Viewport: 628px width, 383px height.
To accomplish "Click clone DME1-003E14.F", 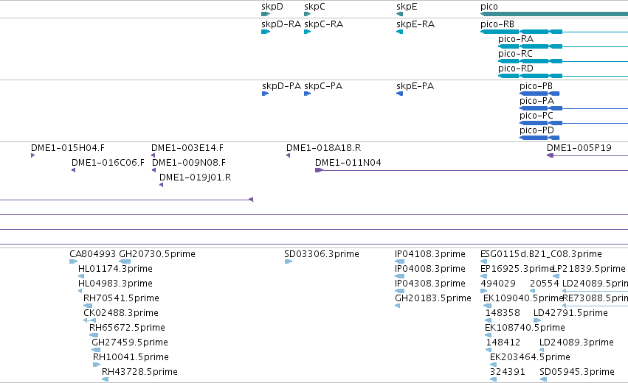I will click(187, 148).
